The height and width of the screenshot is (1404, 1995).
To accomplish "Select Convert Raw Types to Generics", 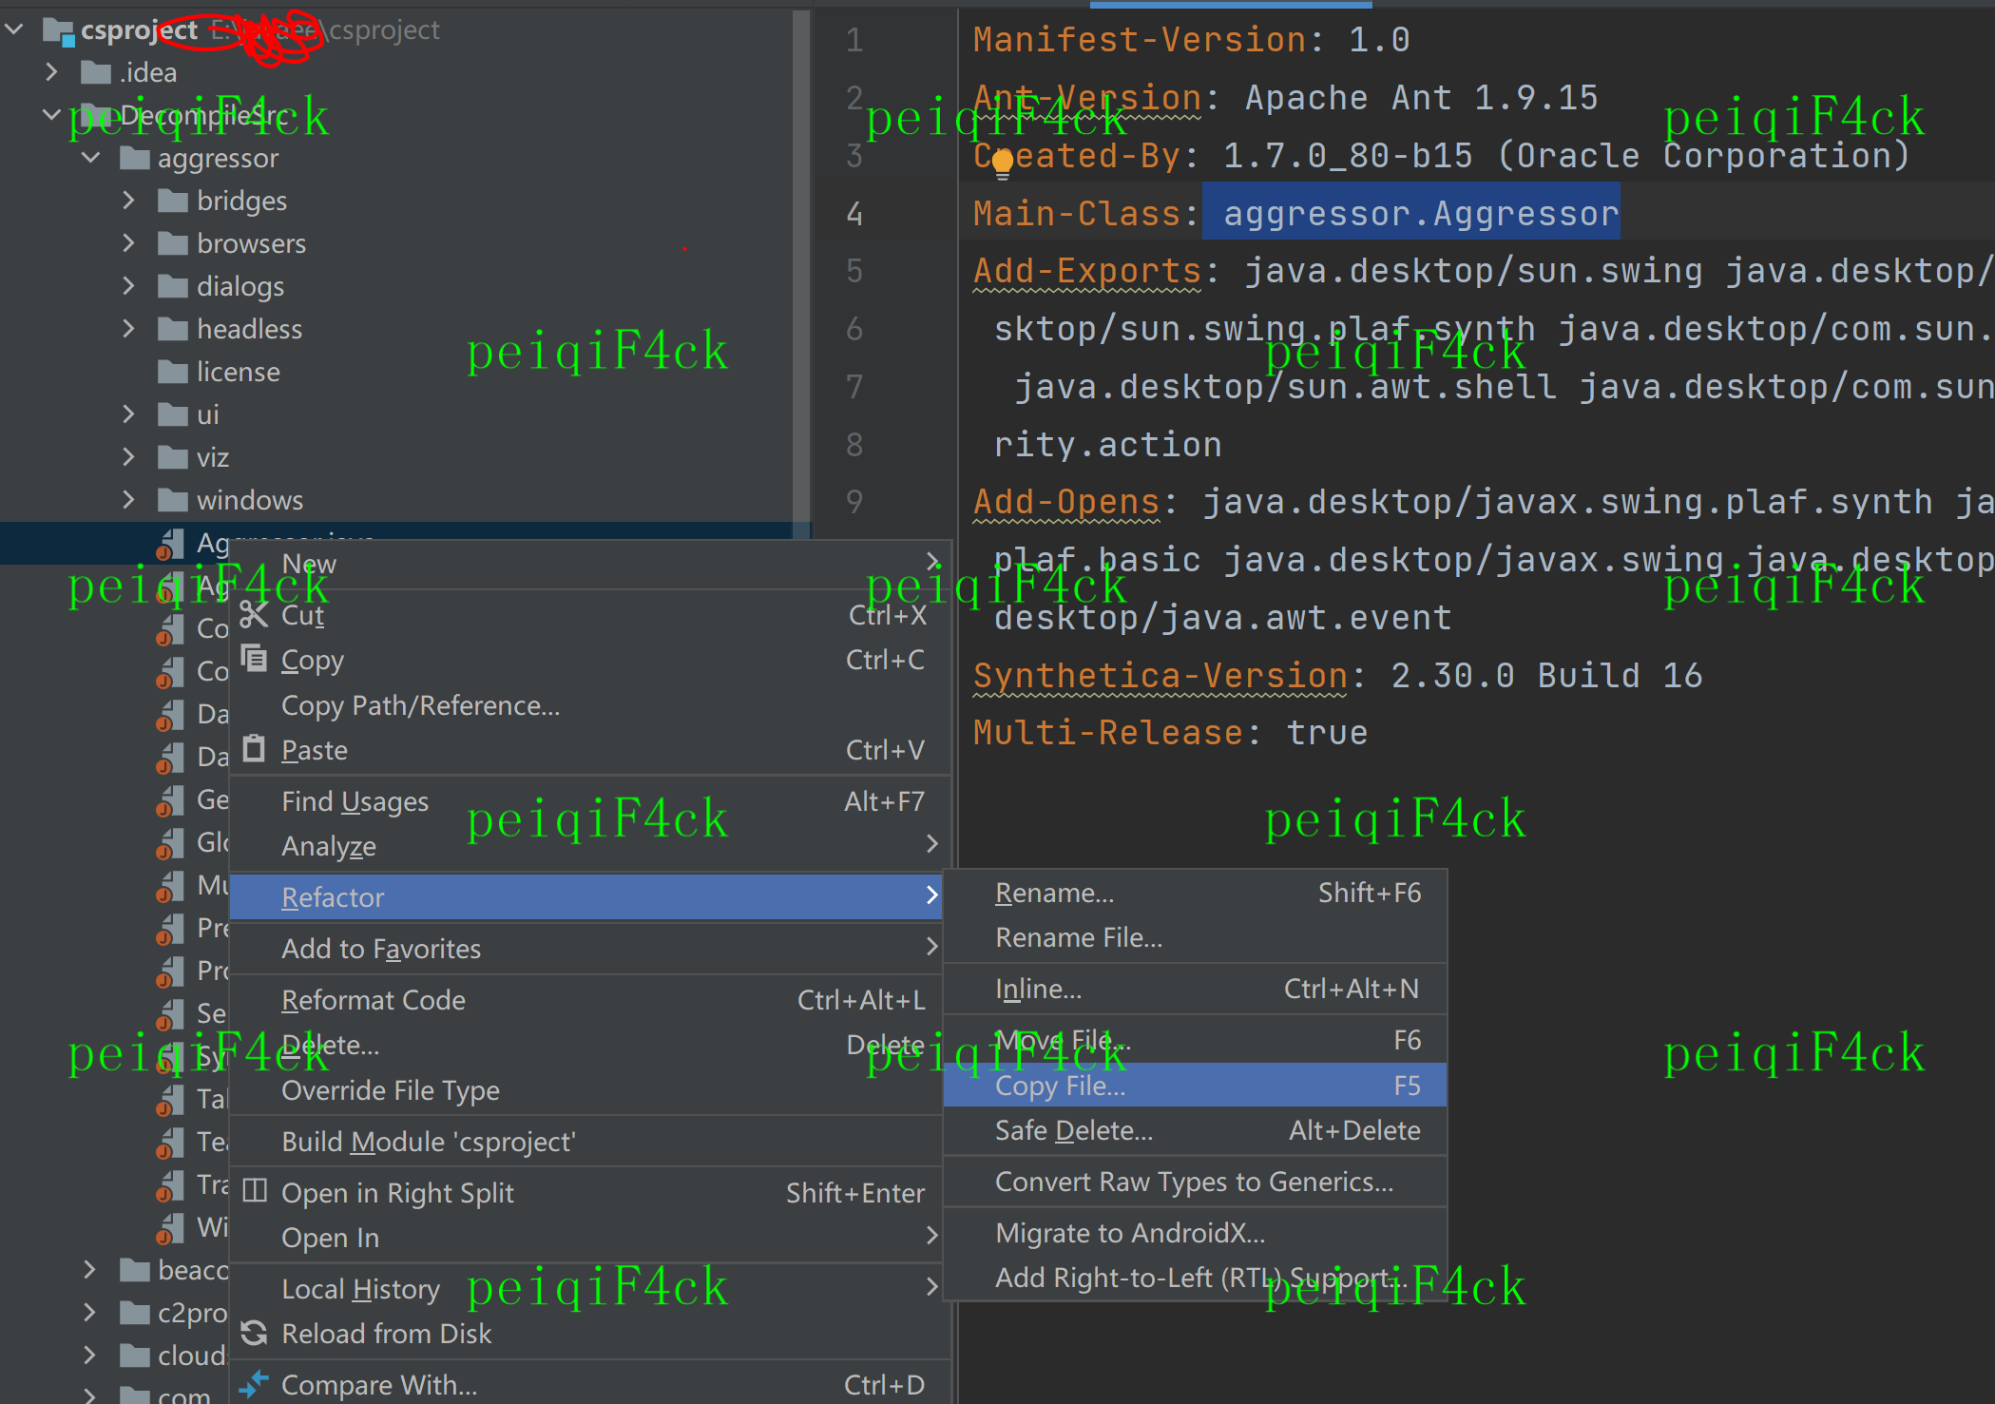I will coord(1195,1182).
